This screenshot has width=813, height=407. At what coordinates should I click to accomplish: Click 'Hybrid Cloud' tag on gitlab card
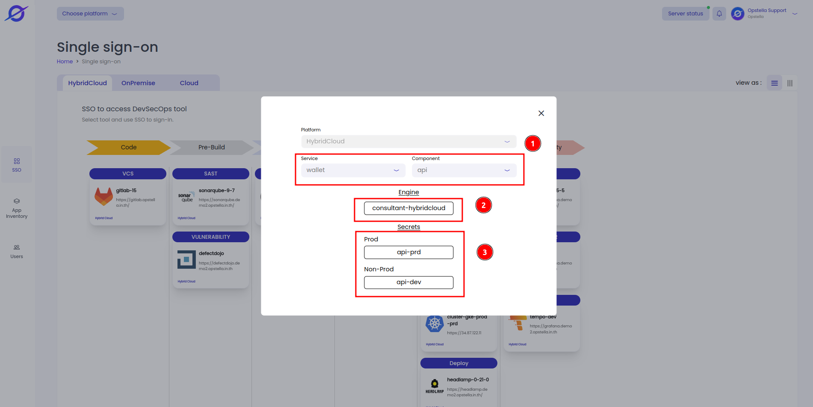pyautogui.click(x=104, y=218)
